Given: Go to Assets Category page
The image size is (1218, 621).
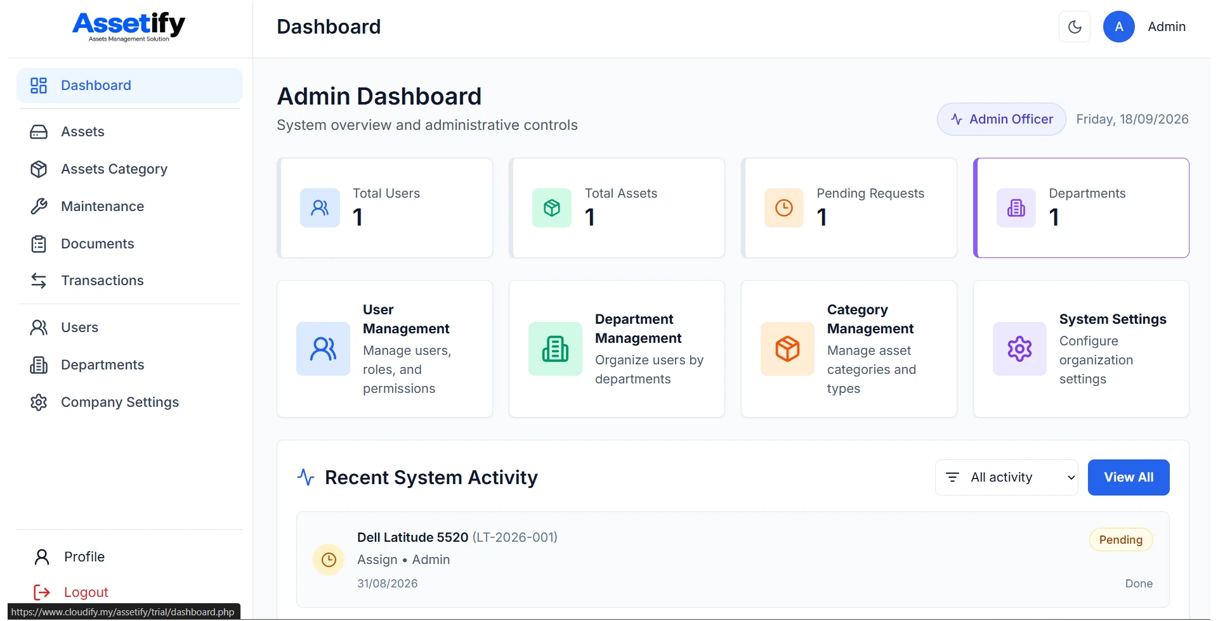Looking at the screenshot, I should pyautogui.click(x=129, y=169).
